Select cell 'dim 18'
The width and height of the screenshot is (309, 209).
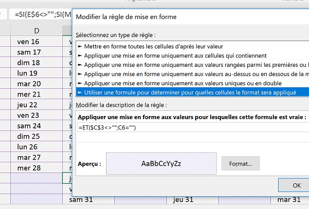(x=37, y=63)
